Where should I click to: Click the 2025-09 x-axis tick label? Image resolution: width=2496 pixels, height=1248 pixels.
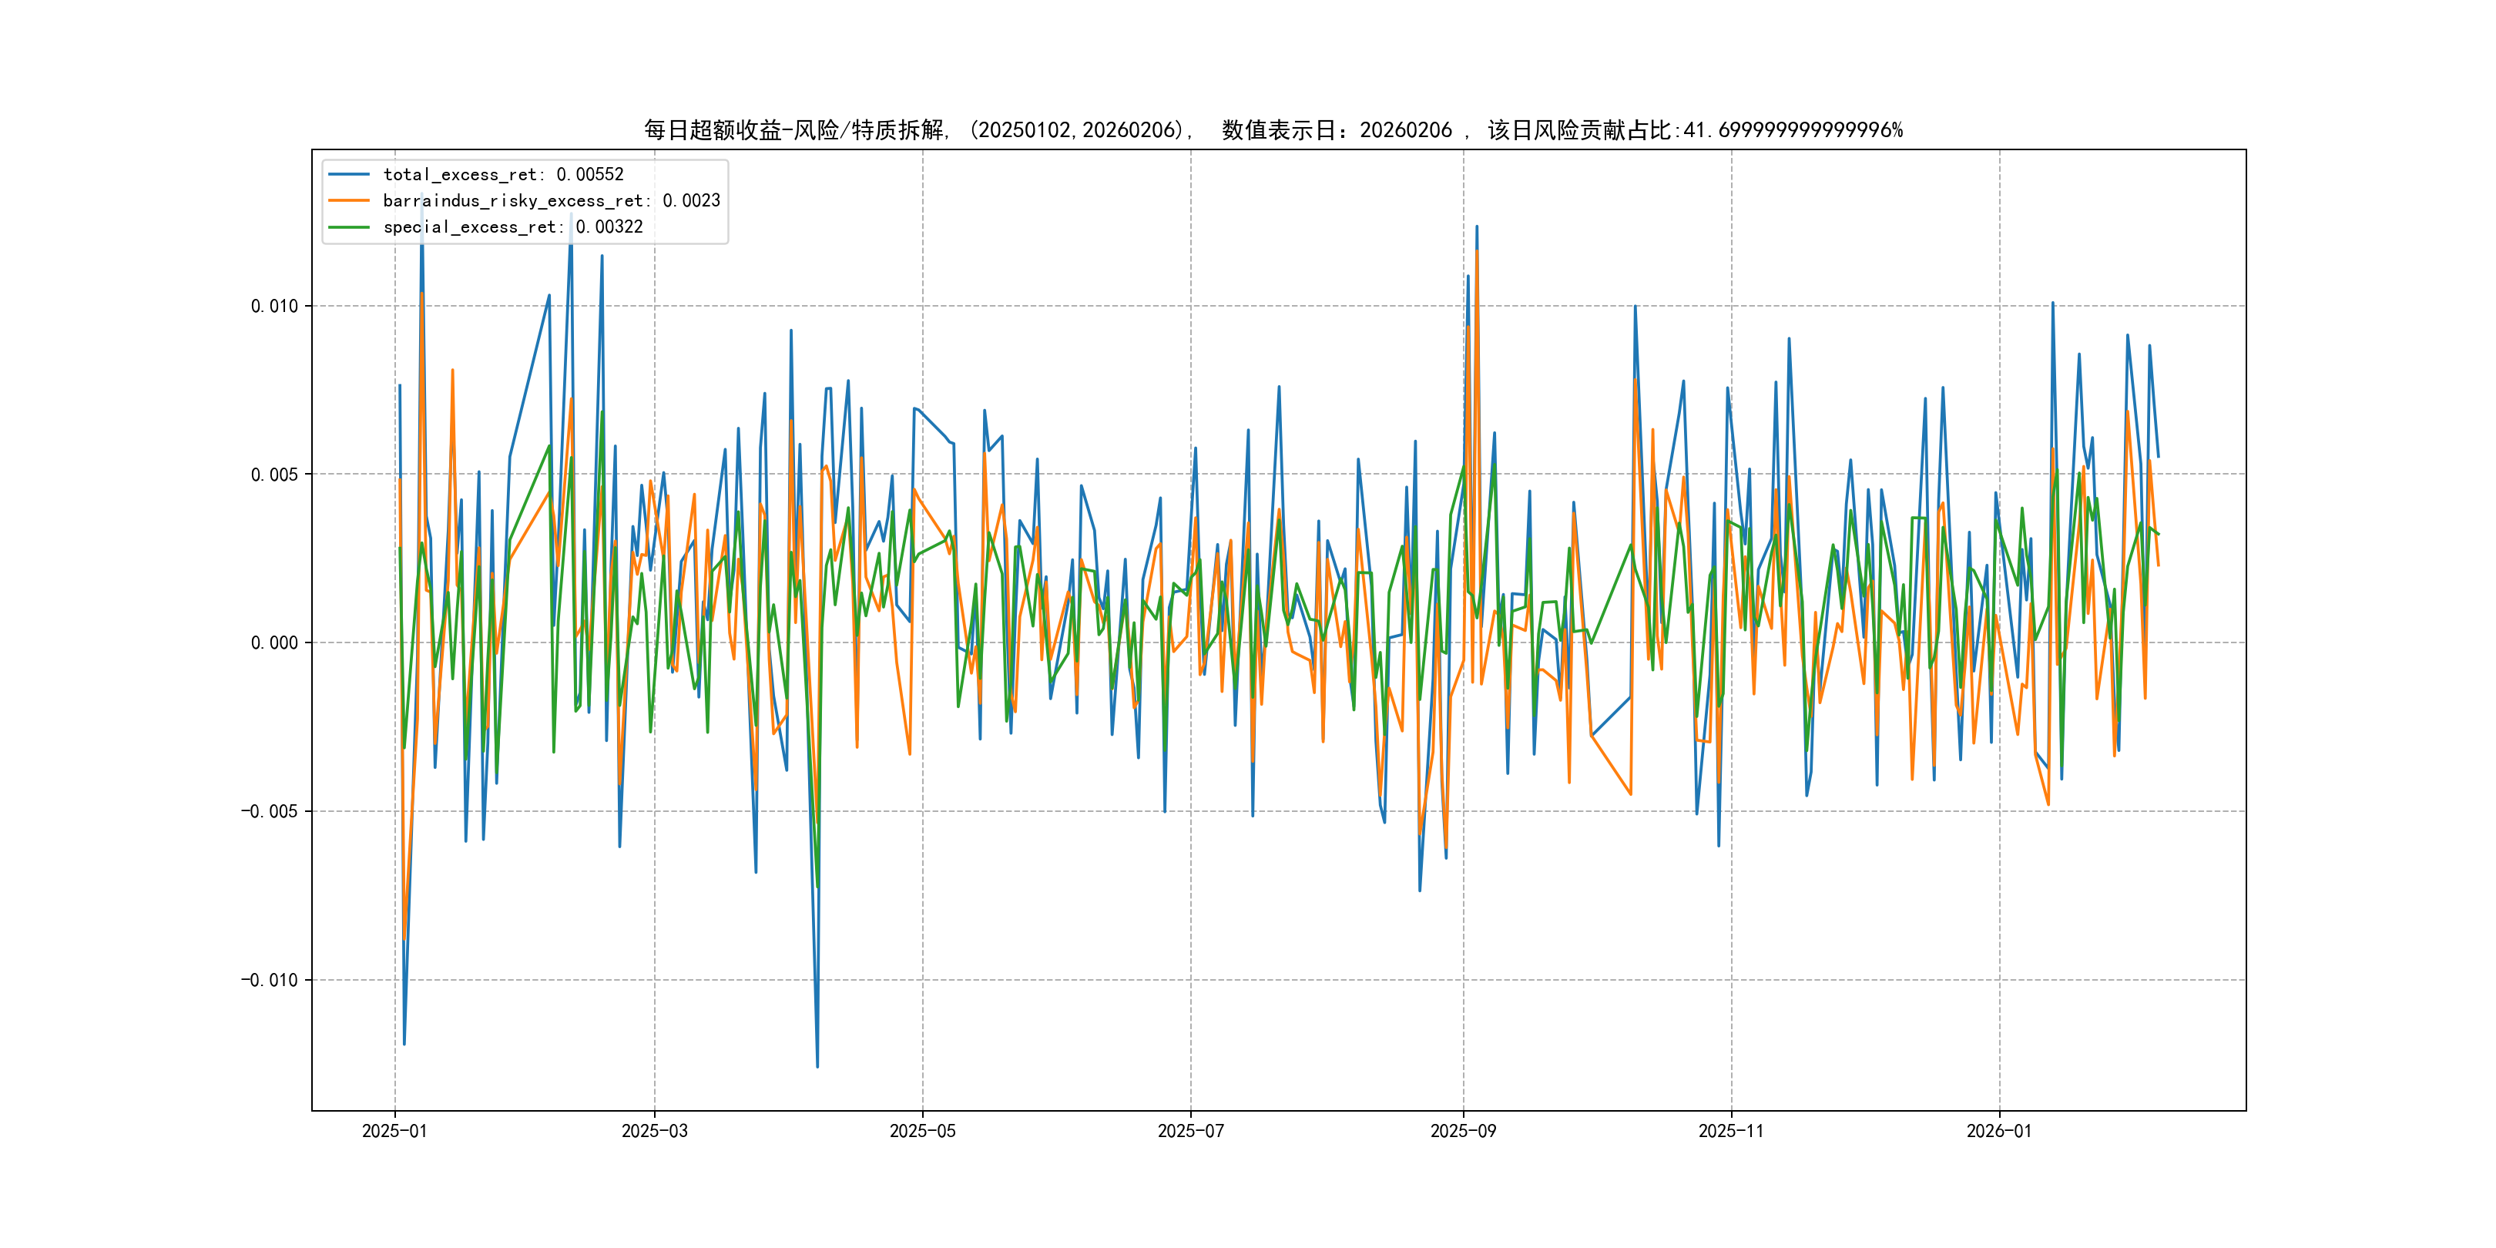(x=1463, y=1131)
